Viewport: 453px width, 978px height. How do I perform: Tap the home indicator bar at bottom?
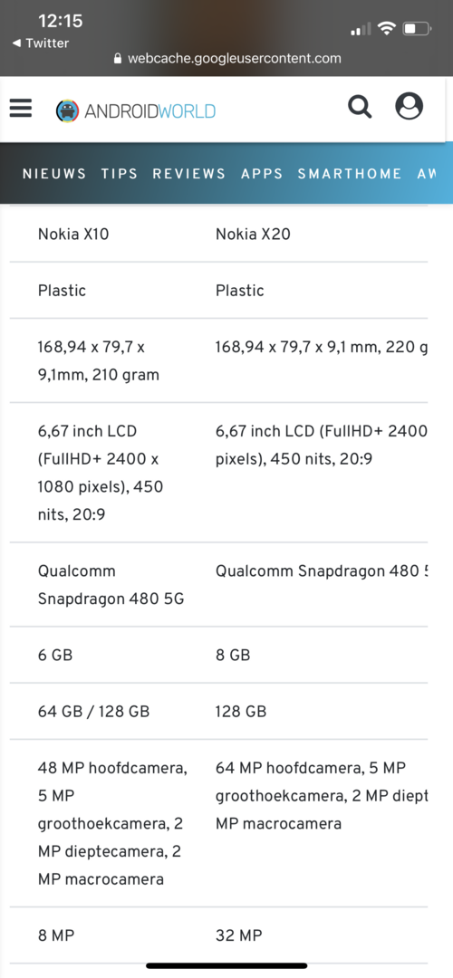click(x=226, y=966)
